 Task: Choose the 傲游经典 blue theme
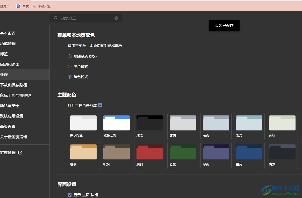pyautogui.click(x=117, y=123)
